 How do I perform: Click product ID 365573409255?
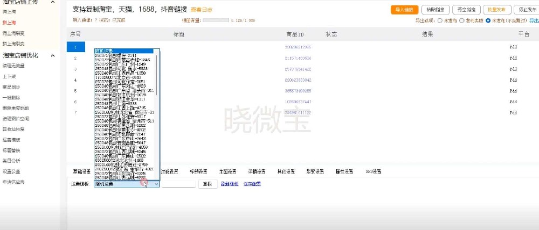(298, 91)
